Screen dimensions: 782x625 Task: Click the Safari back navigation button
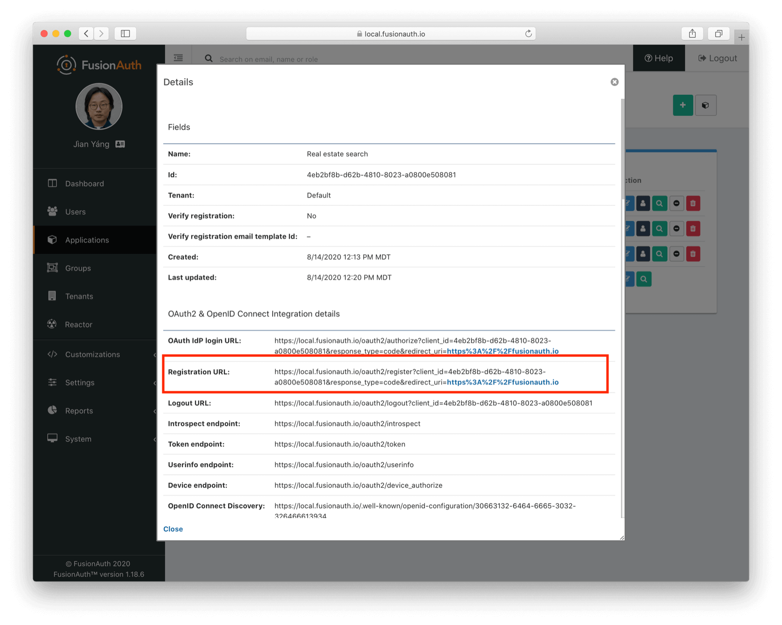[x=86, y=33]
